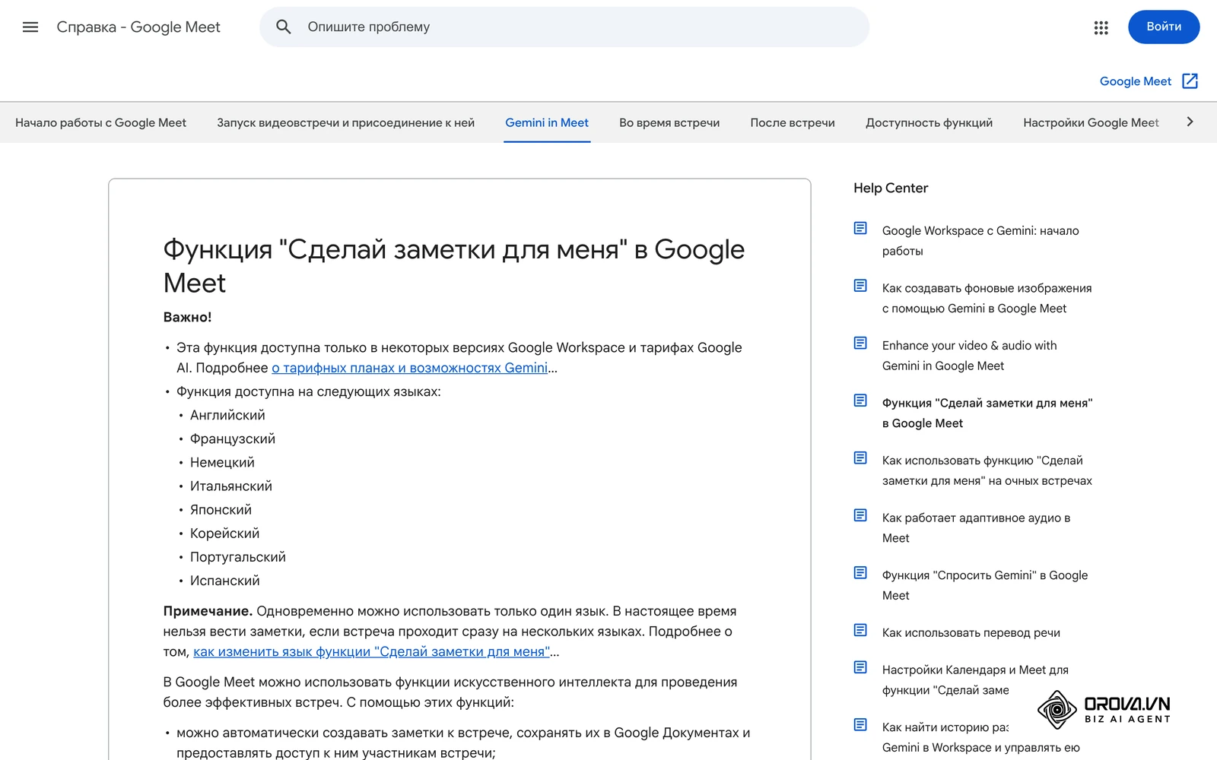The width and height of the screenshot is (1217, 760).
Task: Open the Во время встречи tab
Action: (x=669, y=123)
